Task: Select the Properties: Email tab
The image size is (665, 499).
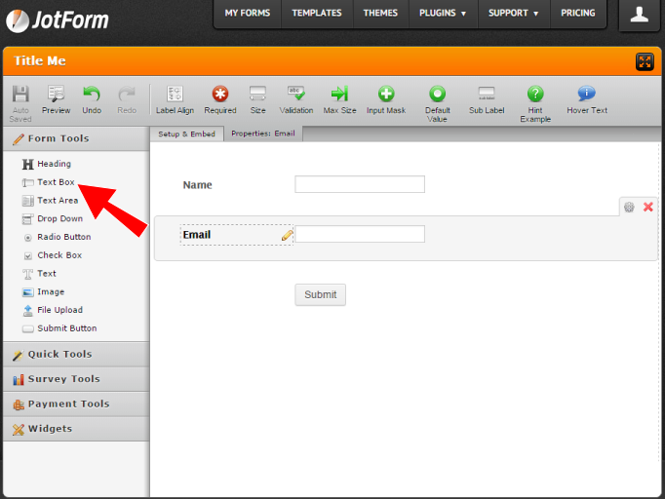Action: pyautogui.click(x=263, y=134)
